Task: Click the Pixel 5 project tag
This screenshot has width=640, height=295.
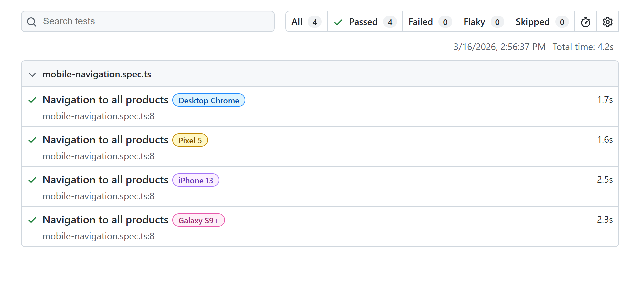Action: point(190,140)
